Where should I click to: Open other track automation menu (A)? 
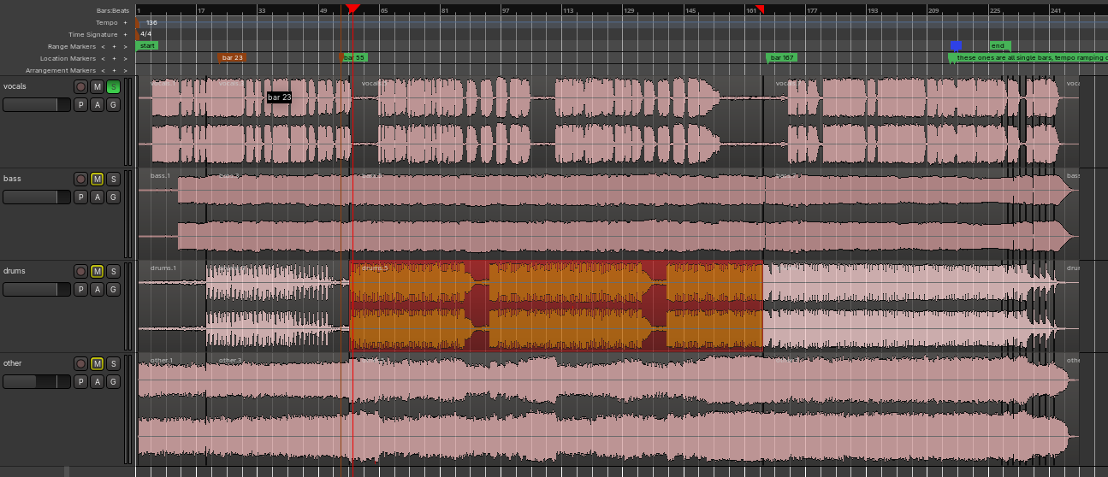pos(98,381)
